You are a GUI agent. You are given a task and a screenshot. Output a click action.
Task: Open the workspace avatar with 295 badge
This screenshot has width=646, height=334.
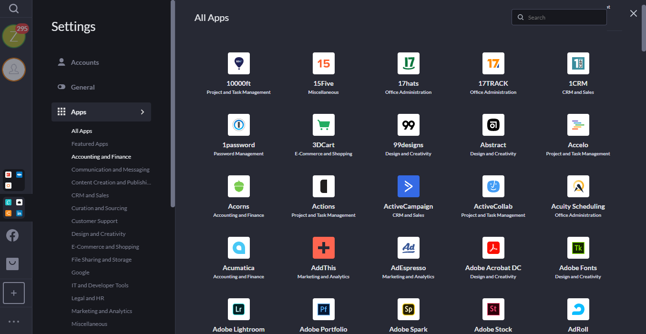click(x=14, y=36)
